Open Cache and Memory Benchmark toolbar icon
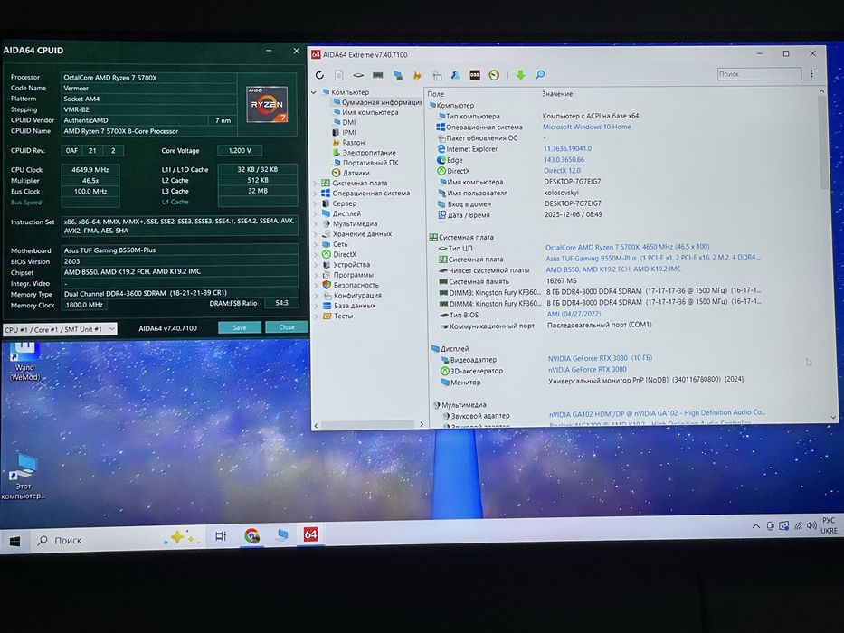This screenshot has height=633, width=844. pyautogui.click(x=378, y=75)
